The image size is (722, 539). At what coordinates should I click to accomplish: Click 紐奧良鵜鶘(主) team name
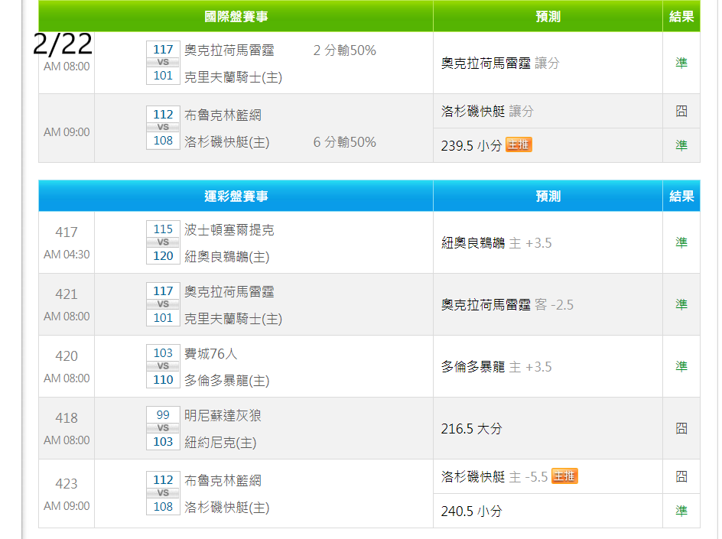point(226,256)
